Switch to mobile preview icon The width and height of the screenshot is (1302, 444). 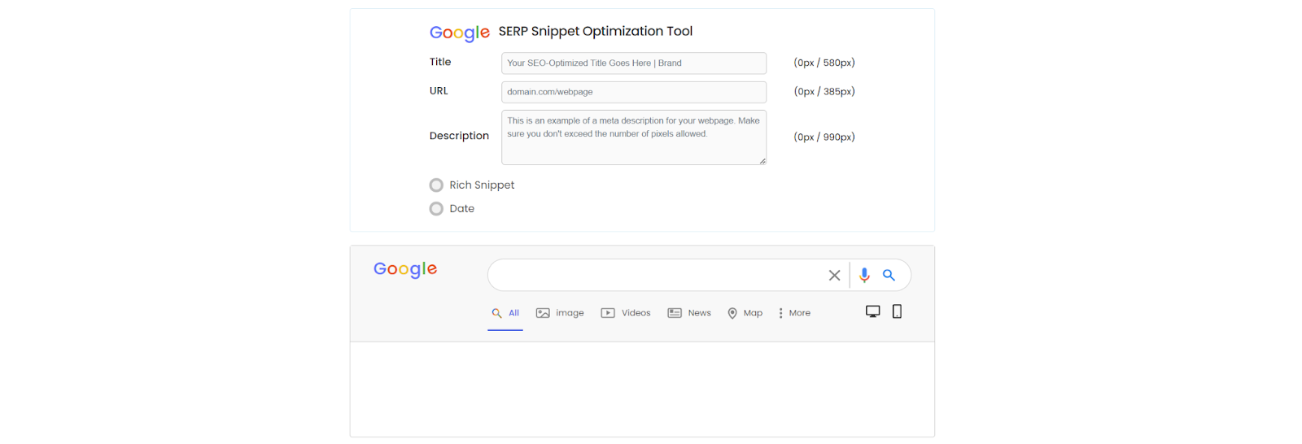[x=897, y=311]
